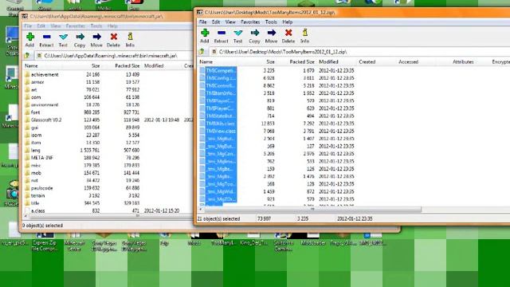The width and height of the screenshot is (510, 287).
Task: Click the up-folder icon in the TooManyItems zip window
Action: pos(202,52)
